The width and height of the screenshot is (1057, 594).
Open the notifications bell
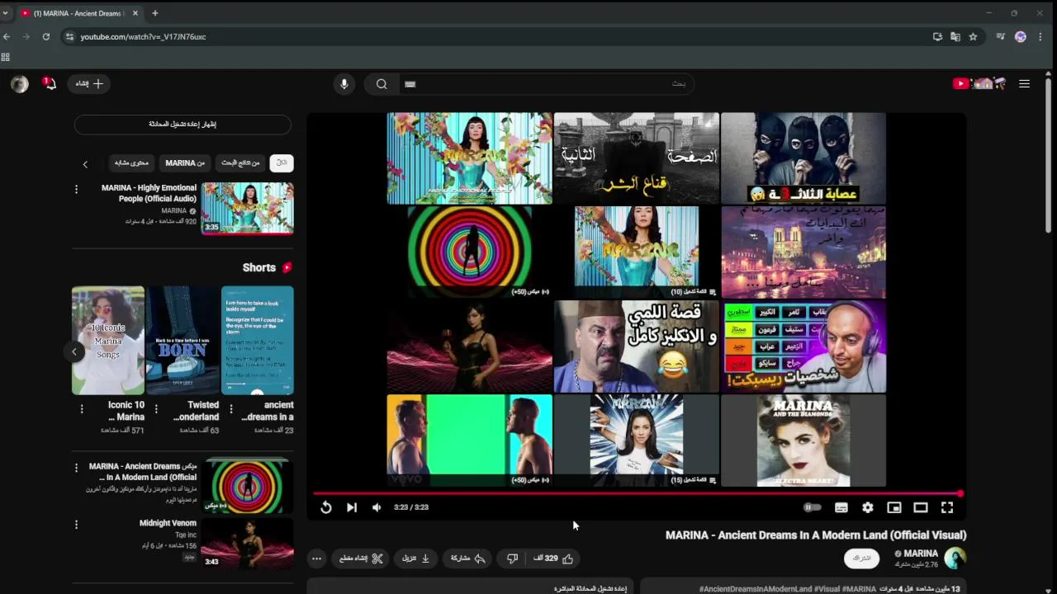50,83
